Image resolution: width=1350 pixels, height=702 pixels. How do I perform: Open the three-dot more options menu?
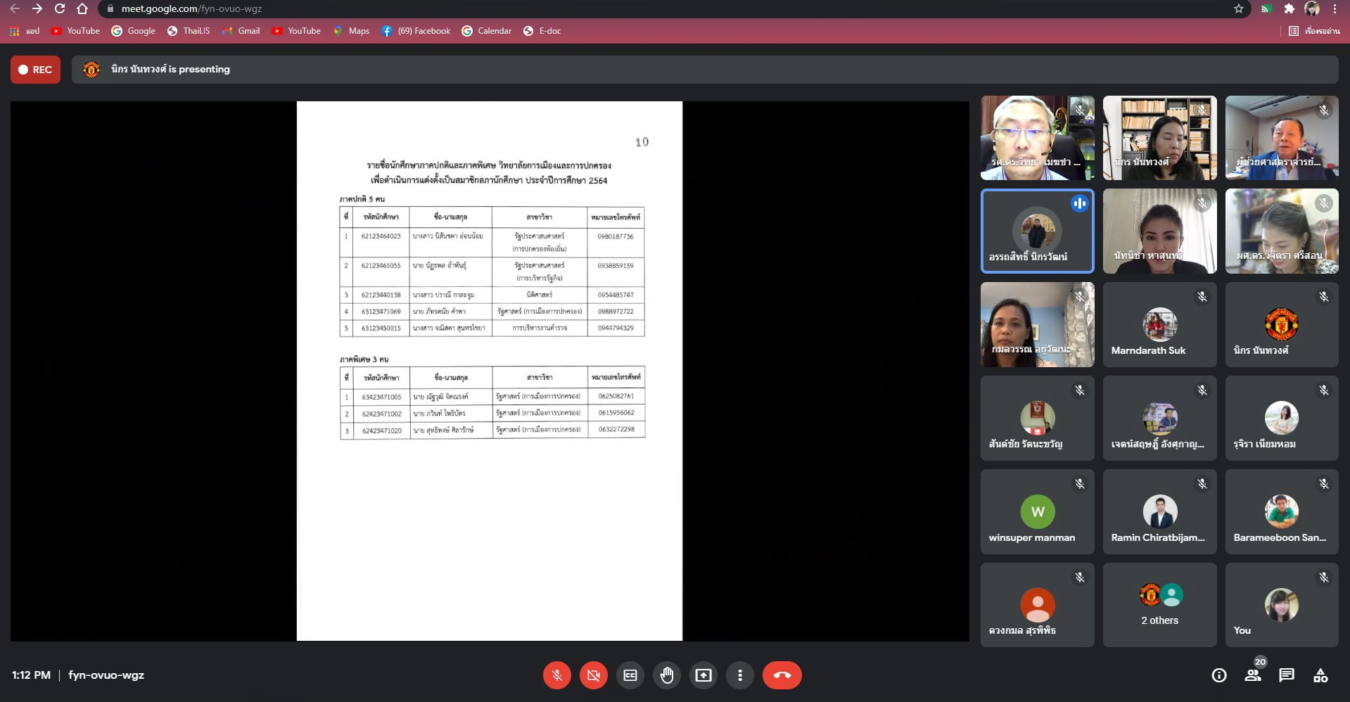coord(739,675)
